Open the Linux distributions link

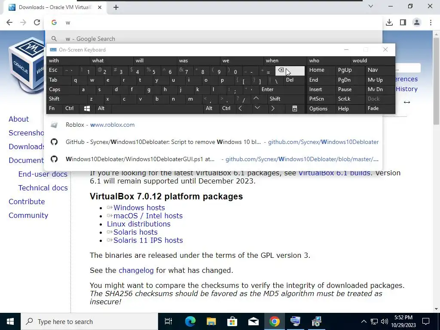[139, 224]
